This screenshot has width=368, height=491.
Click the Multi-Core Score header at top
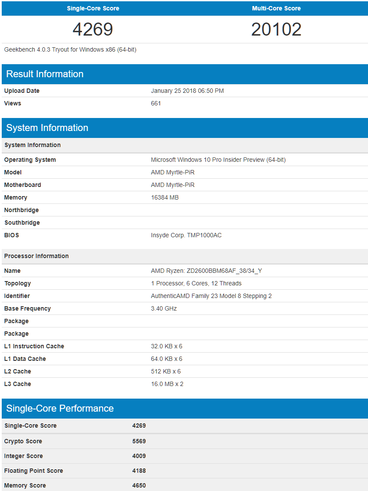point(276,8)
